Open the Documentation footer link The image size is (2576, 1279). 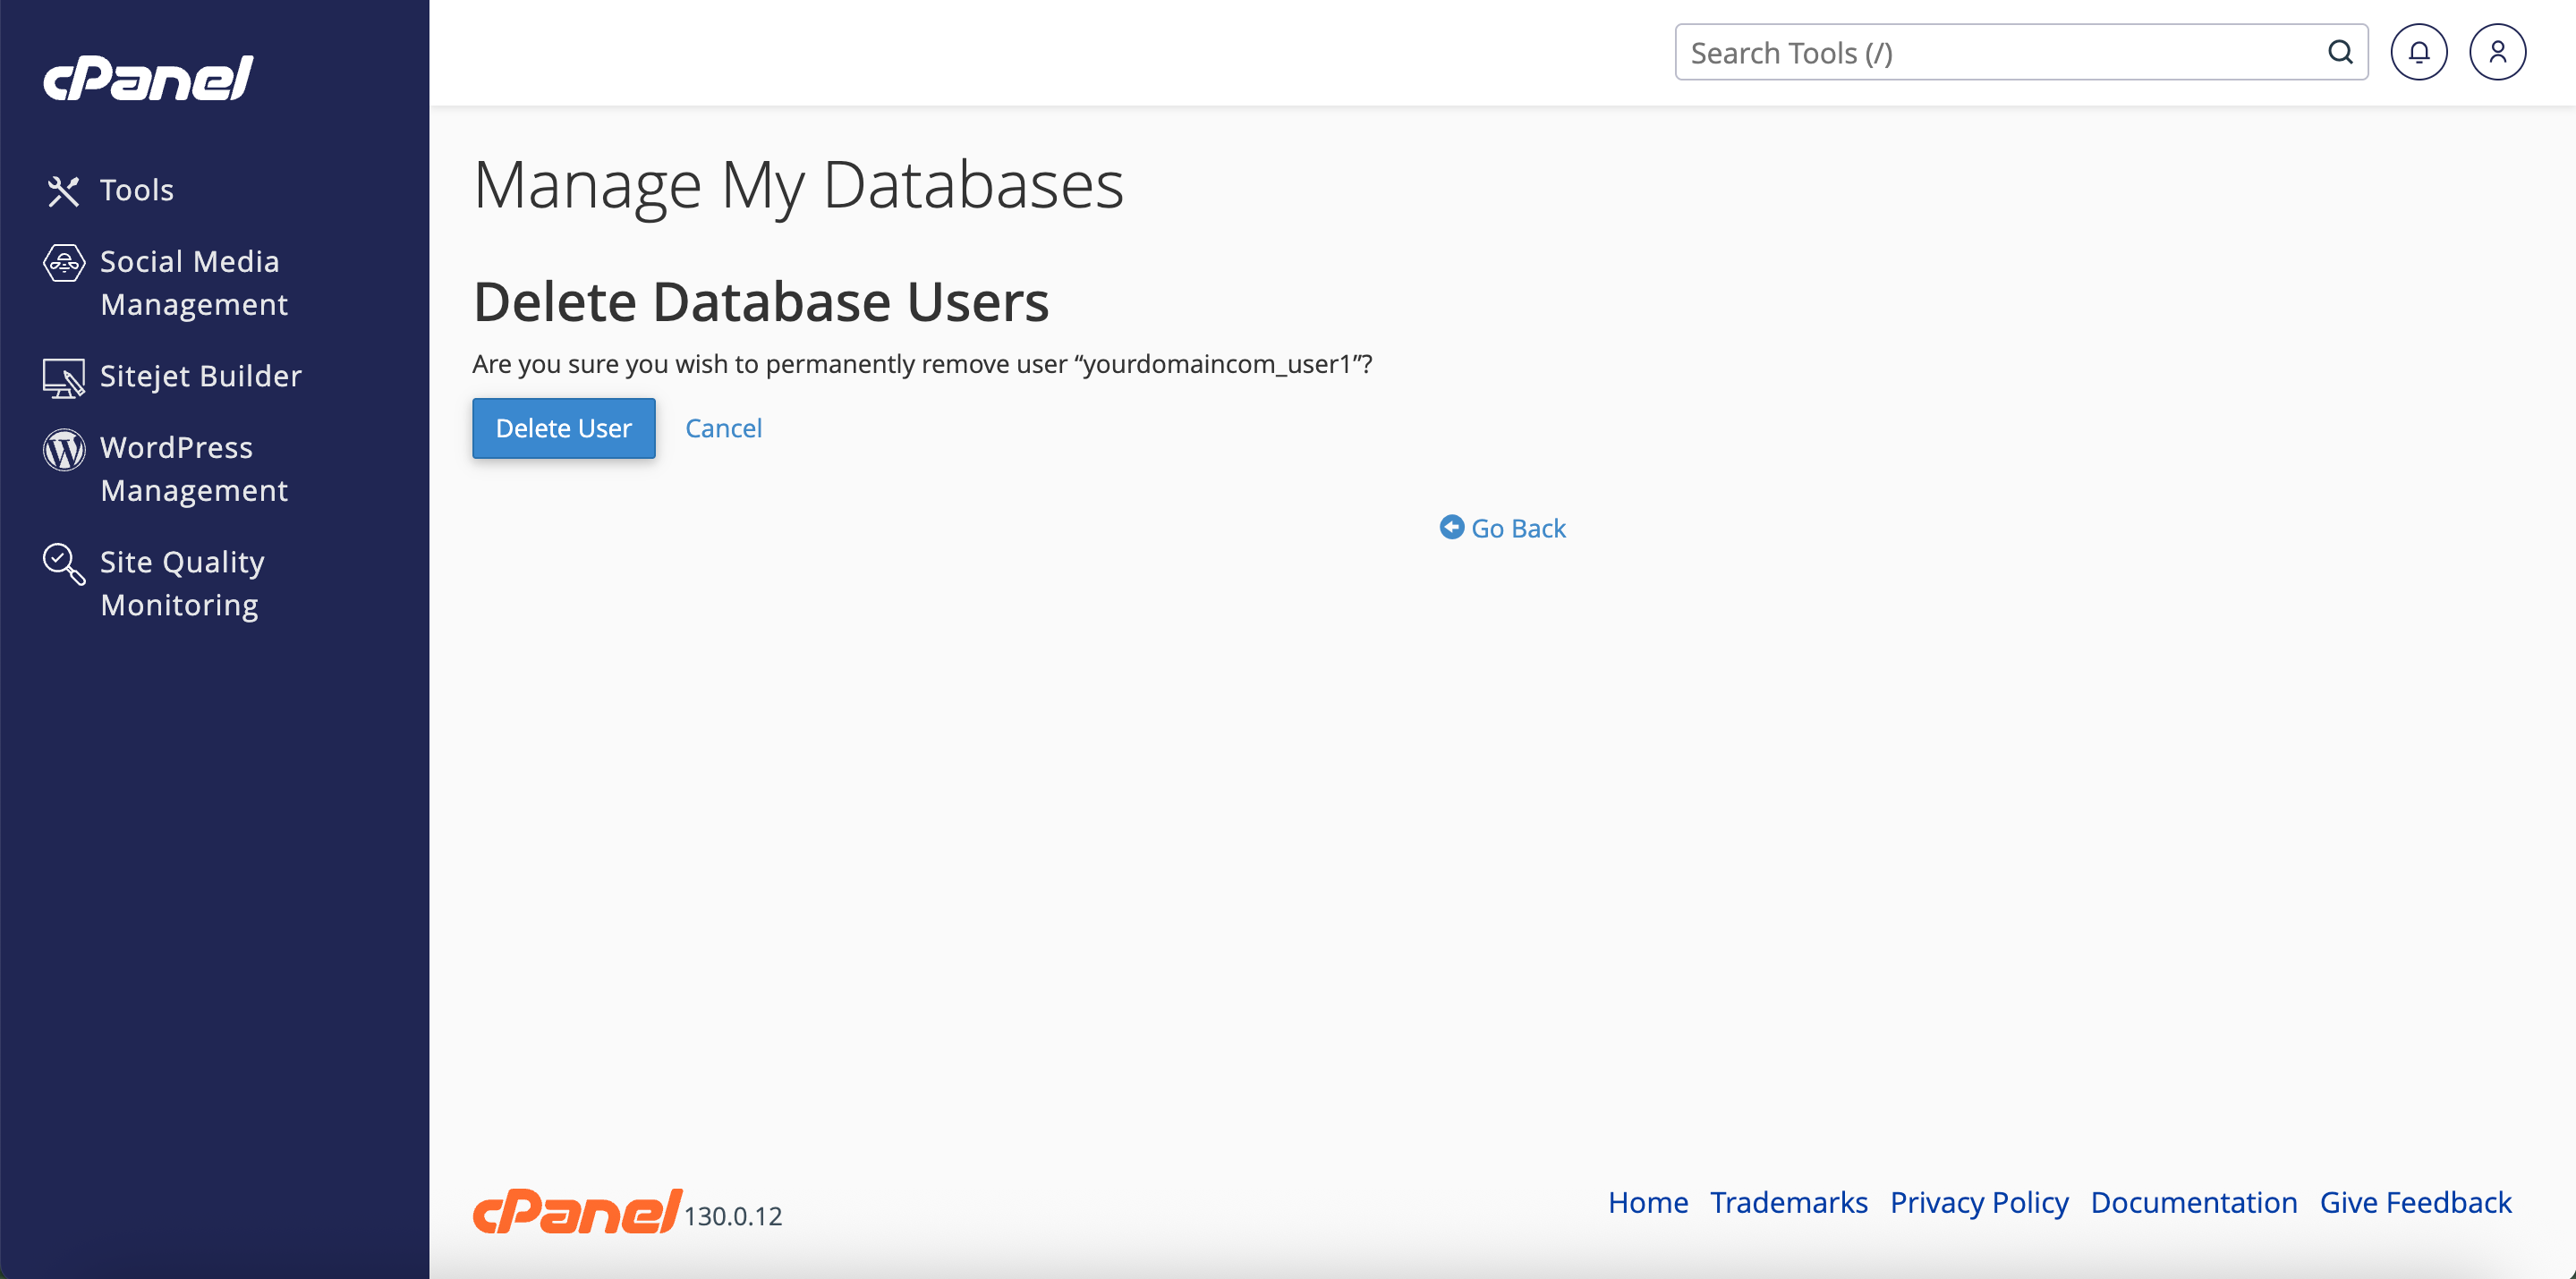coord(2193,1202)
